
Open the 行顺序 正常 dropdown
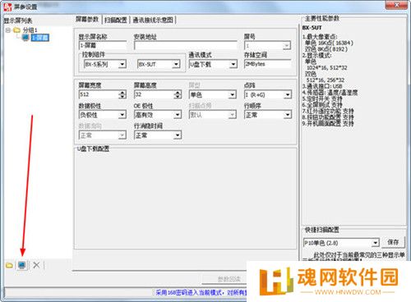pyautogui.click(x=268, y=115)
